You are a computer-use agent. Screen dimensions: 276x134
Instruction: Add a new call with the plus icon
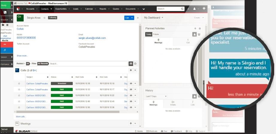(131, 70)
